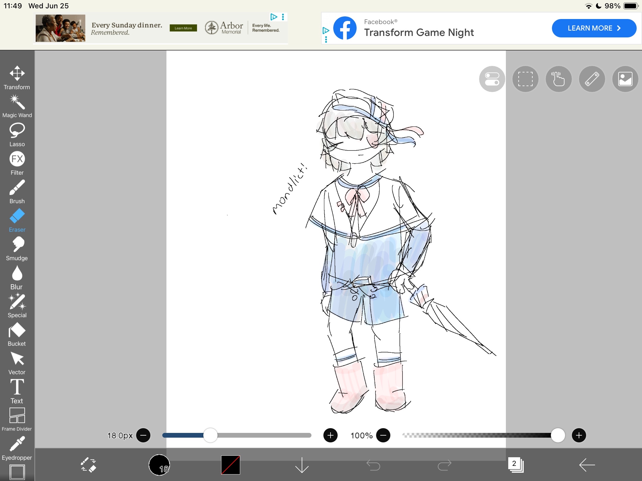The image size is (642, 481).
Task: Decrease brush thickness with minus button
Action: [143, 435]
